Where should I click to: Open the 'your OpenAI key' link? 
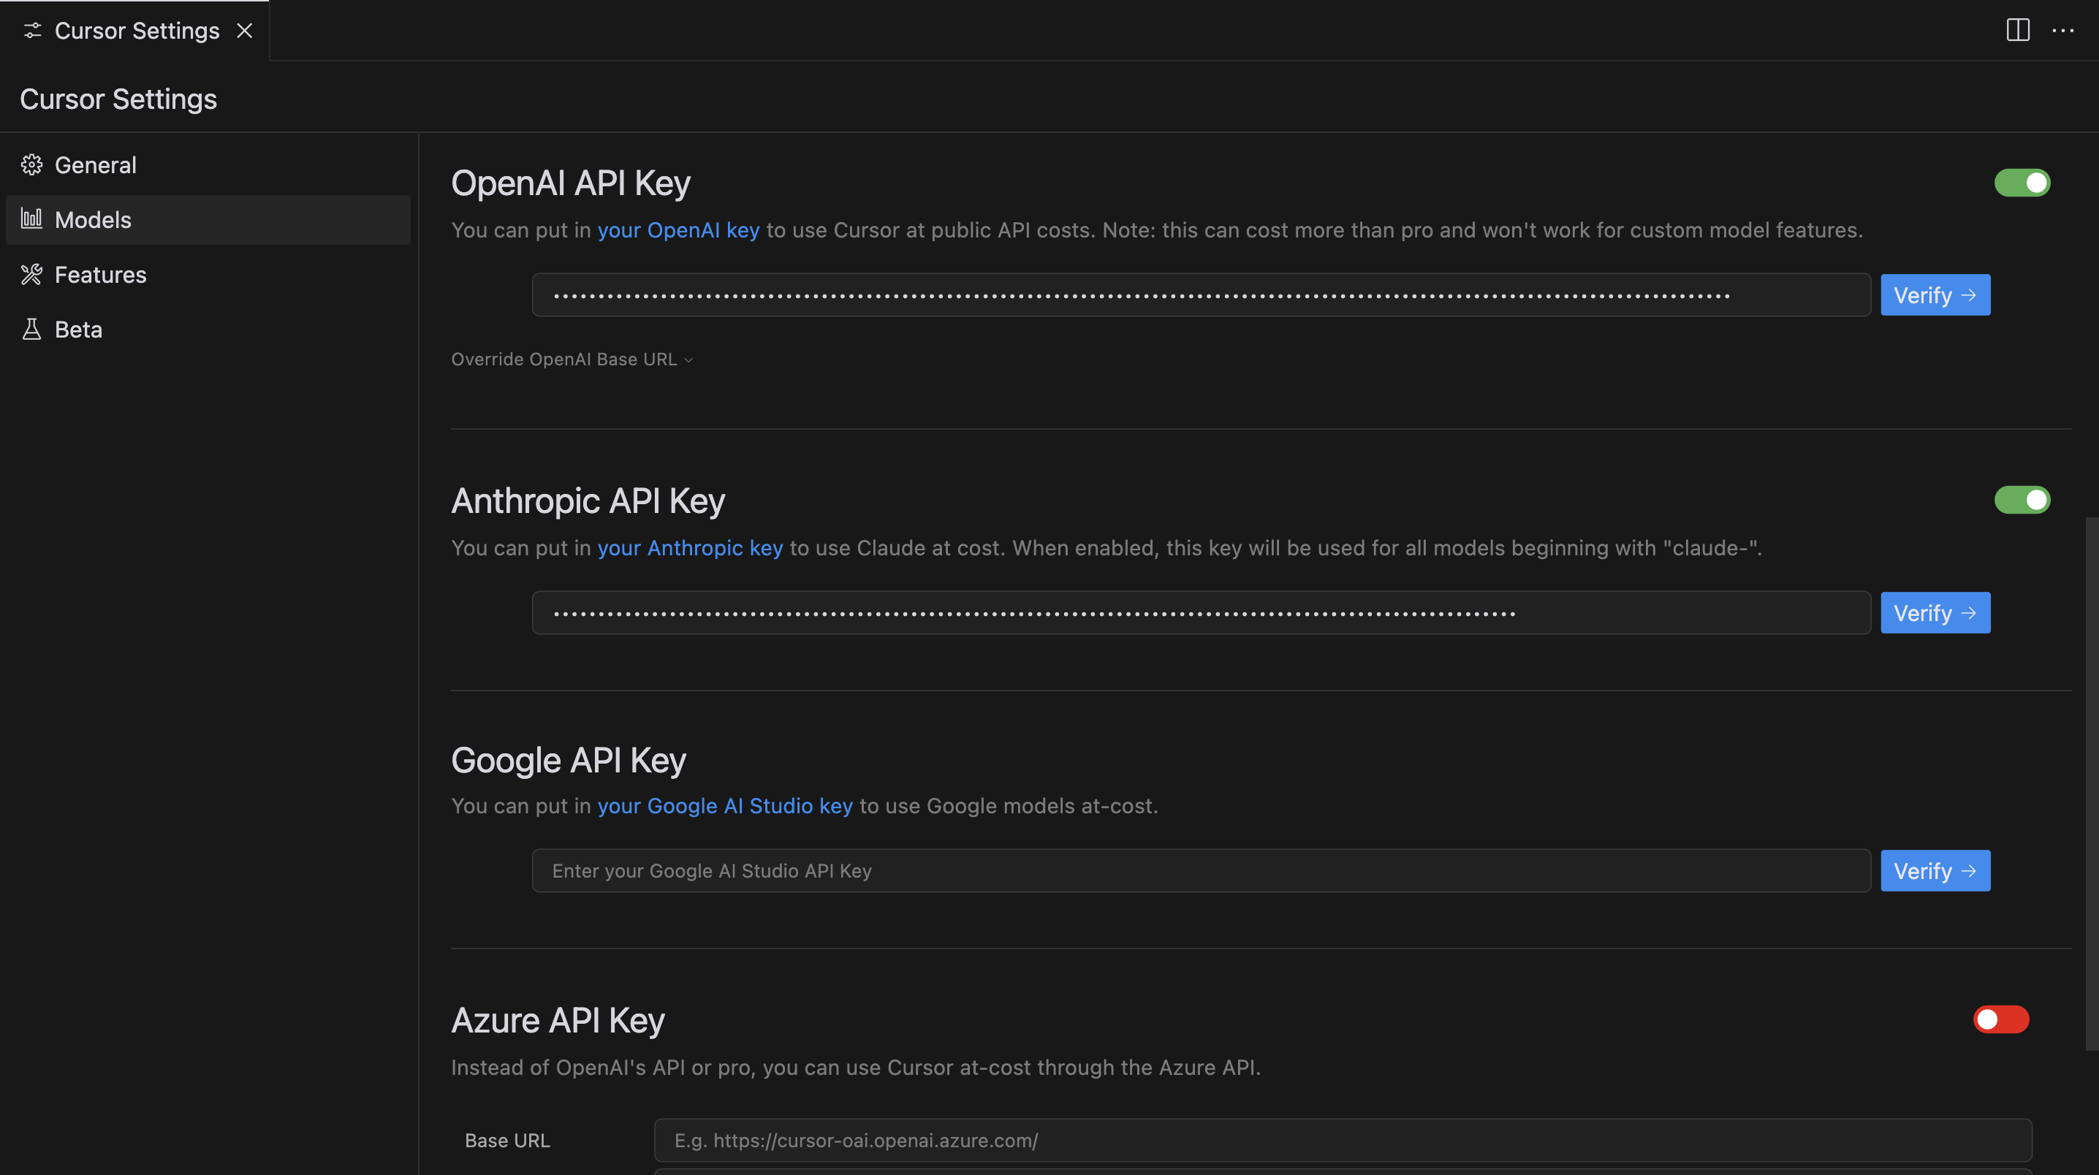[x=679, y=229]
